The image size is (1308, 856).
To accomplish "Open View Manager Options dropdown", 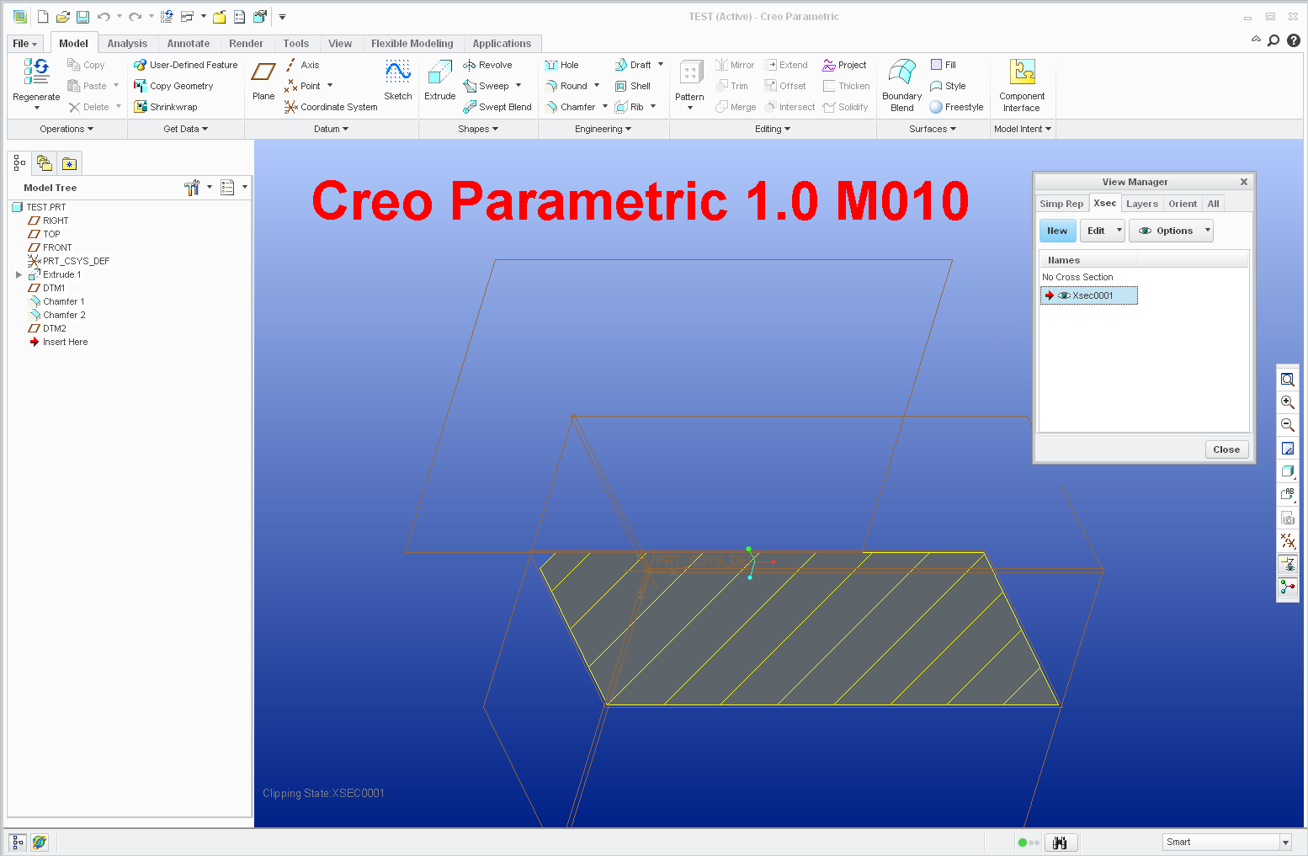I will [1171, 231].
